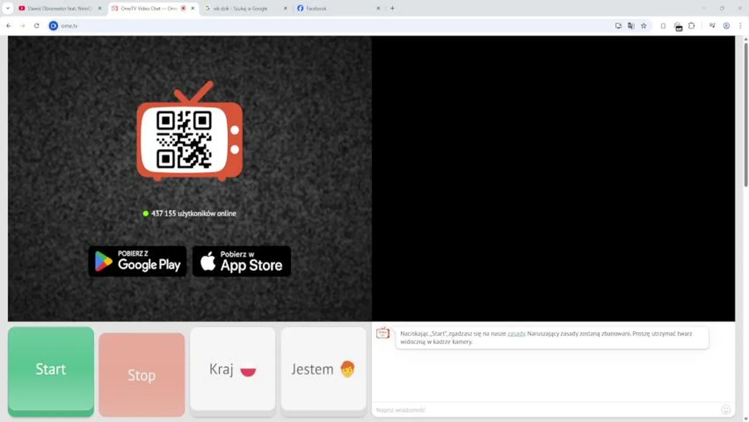Click the extension icon with black badge

677,26
